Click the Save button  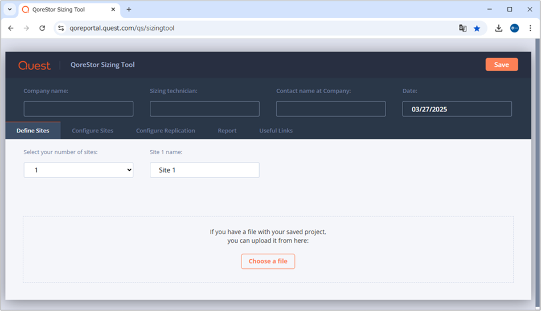pos(502,64)
